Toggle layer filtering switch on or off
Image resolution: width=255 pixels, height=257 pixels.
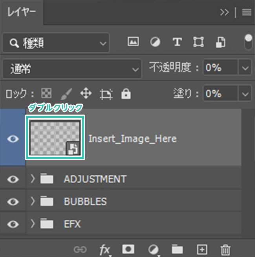pyautogui.click(x=248, y=42)
